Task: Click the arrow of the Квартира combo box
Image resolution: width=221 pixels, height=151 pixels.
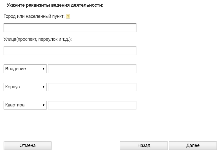Action: coord(43,105)
